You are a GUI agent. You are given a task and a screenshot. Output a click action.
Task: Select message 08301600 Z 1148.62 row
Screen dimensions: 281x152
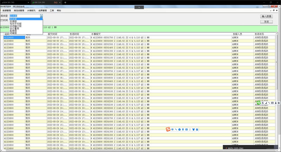coord(139,41)
